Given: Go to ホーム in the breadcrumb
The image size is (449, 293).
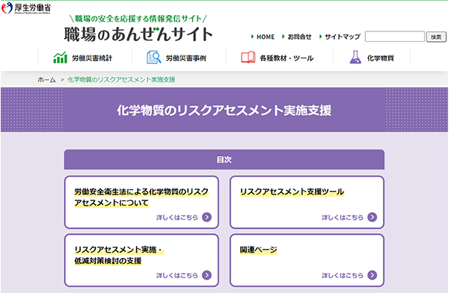Looking at the screenshot, I should 46,79.
